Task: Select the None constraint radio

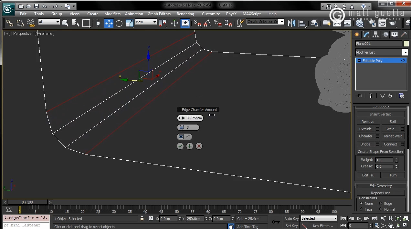Action: point(361,204)
